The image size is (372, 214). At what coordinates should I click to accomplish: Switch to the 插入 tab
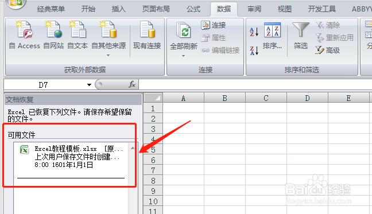[119, 9]
